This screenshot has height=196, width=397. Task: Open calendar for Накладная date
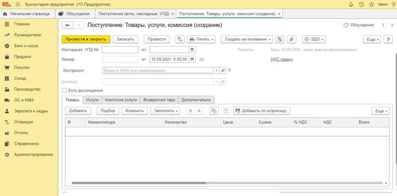pos(192,50)
